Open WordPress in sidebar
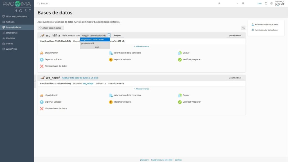 (17, 49)
